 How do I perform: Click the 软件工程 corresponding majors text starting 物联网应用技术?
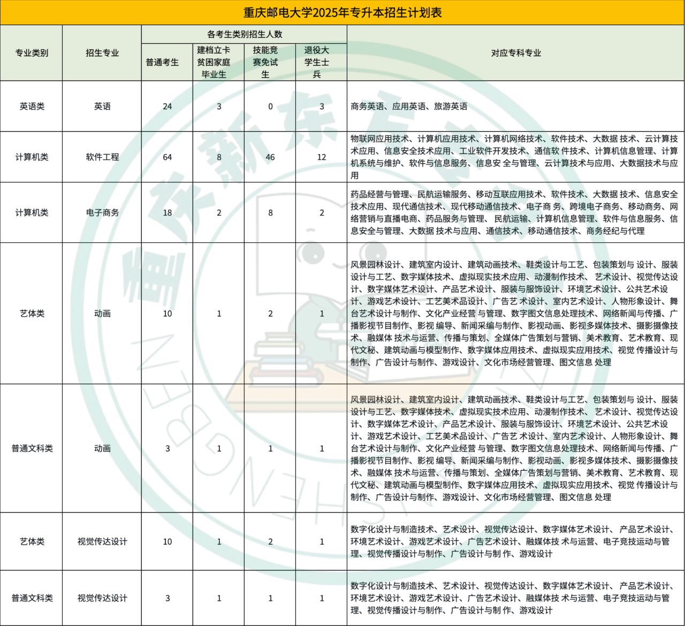click(514, 157)
